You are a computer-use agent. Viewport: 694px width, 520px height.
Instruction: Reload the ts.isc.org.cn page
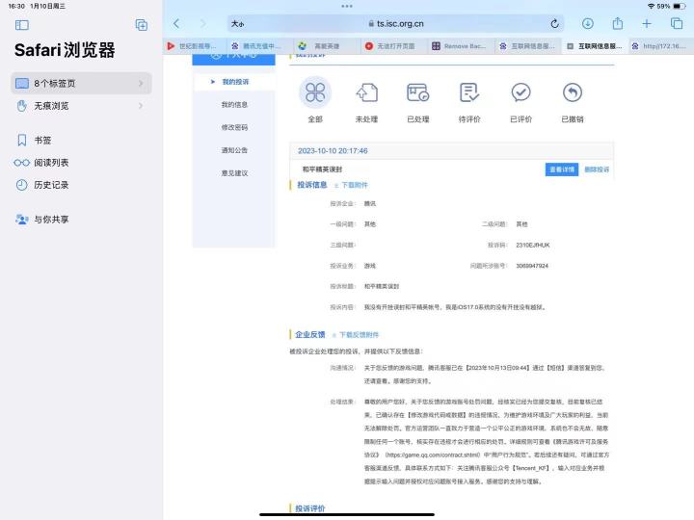[554, 24]
